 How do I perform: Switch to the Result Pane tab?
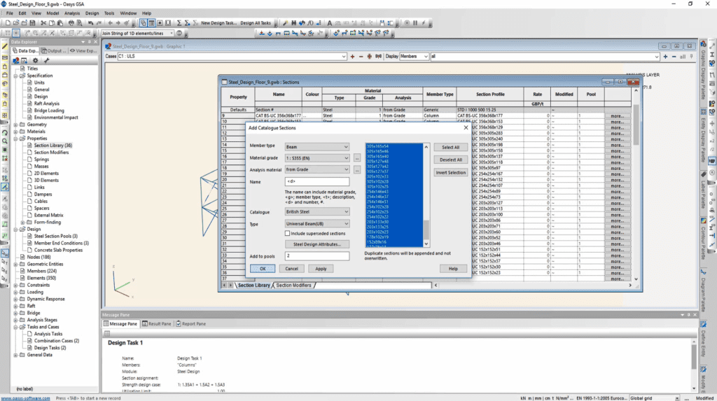pos(156,324)
